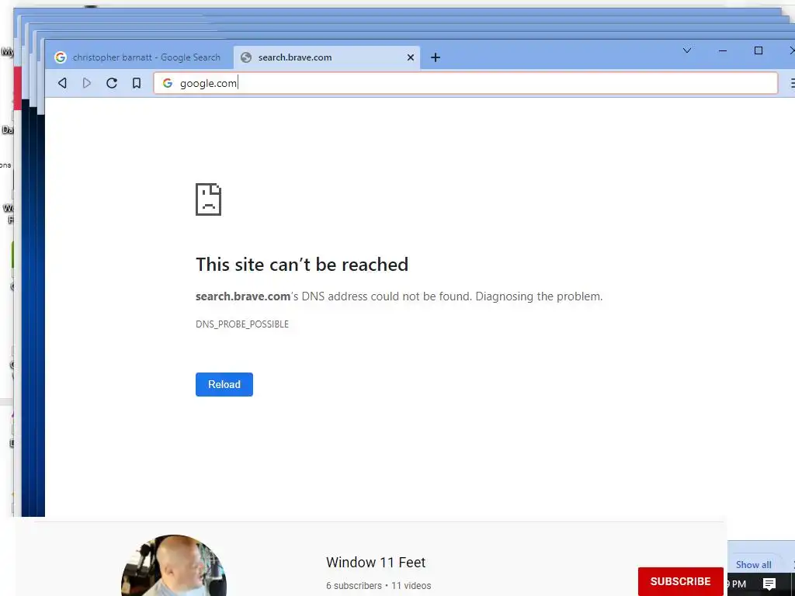Click the Window 11 Feet channel name
The image size is (795, 596).
tap(376, 563)
